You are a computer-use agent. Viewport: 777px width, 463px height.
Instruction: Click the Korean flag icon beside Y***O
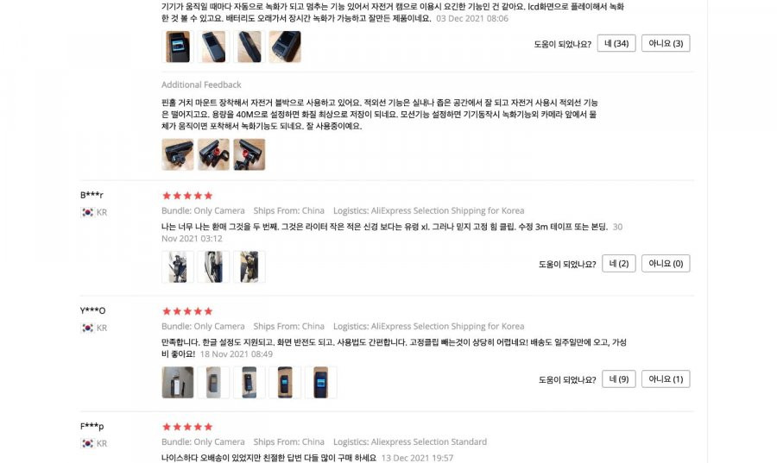tap(87, 328)
